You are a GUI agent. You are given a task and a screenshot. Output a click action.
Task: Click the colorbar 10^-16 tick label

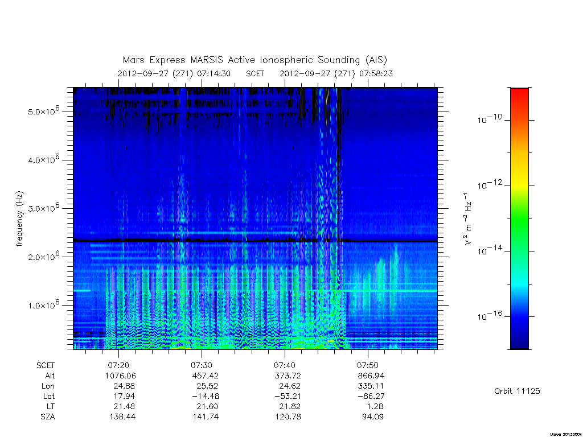click(x=490, y=316)
